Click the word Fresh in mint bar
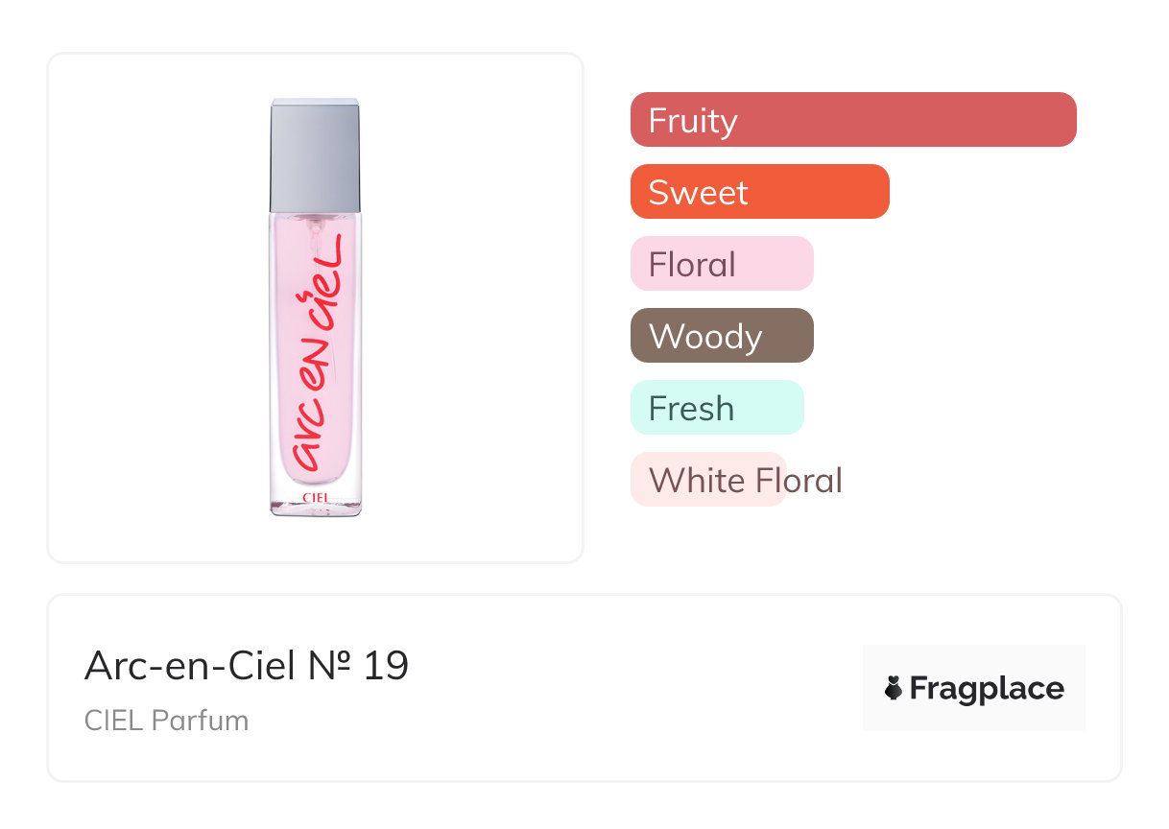Viewport: 1169px width, 829px height. tap(691, 409)
